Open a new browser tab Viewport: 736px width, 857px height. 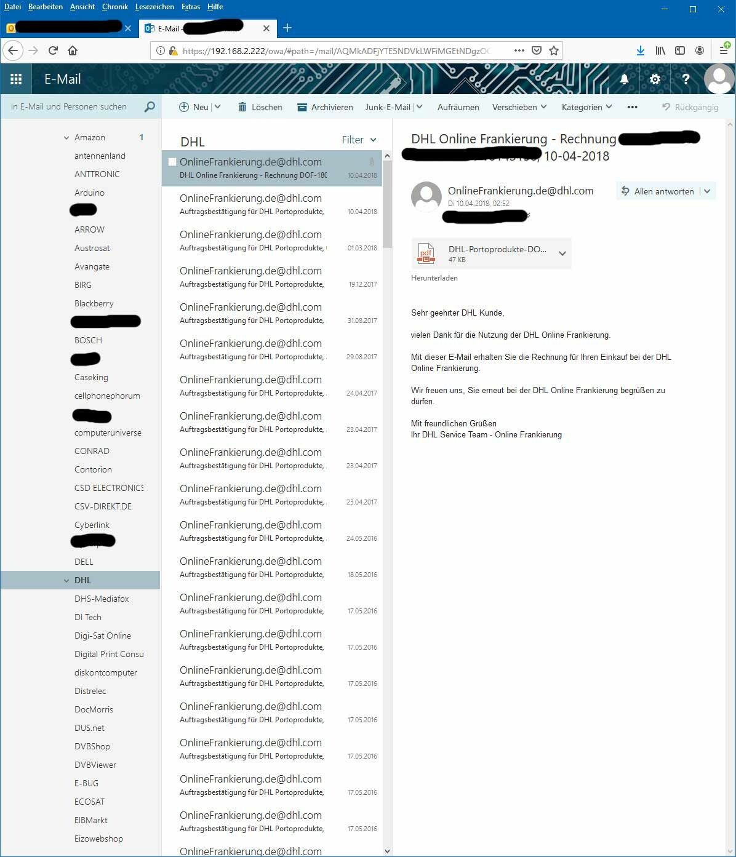coord(287,28)
